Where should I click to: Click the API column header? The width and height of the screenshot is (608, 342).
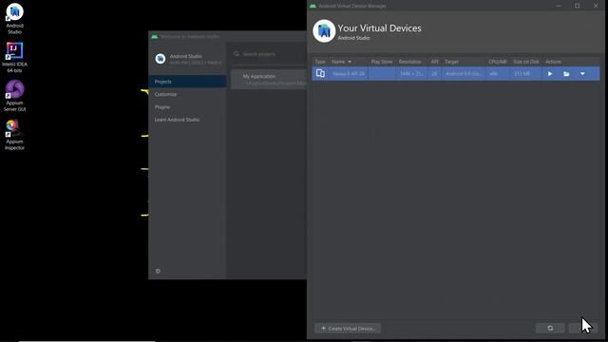[434, 62]
